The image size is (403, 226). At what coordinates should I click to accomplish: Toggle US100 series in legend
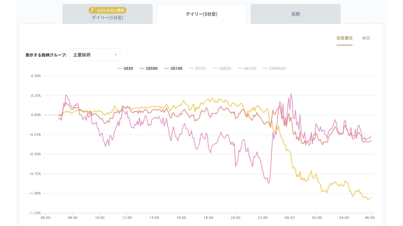pos(173,68)
